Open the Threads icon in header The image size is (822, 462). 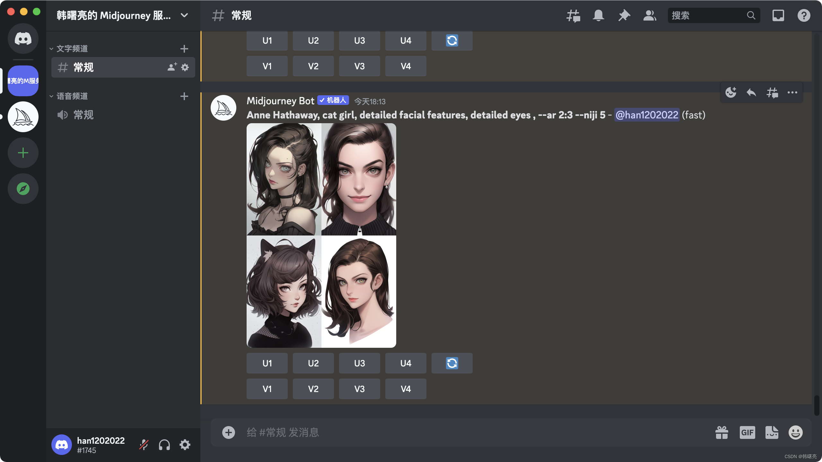click(x=573, y=15)
